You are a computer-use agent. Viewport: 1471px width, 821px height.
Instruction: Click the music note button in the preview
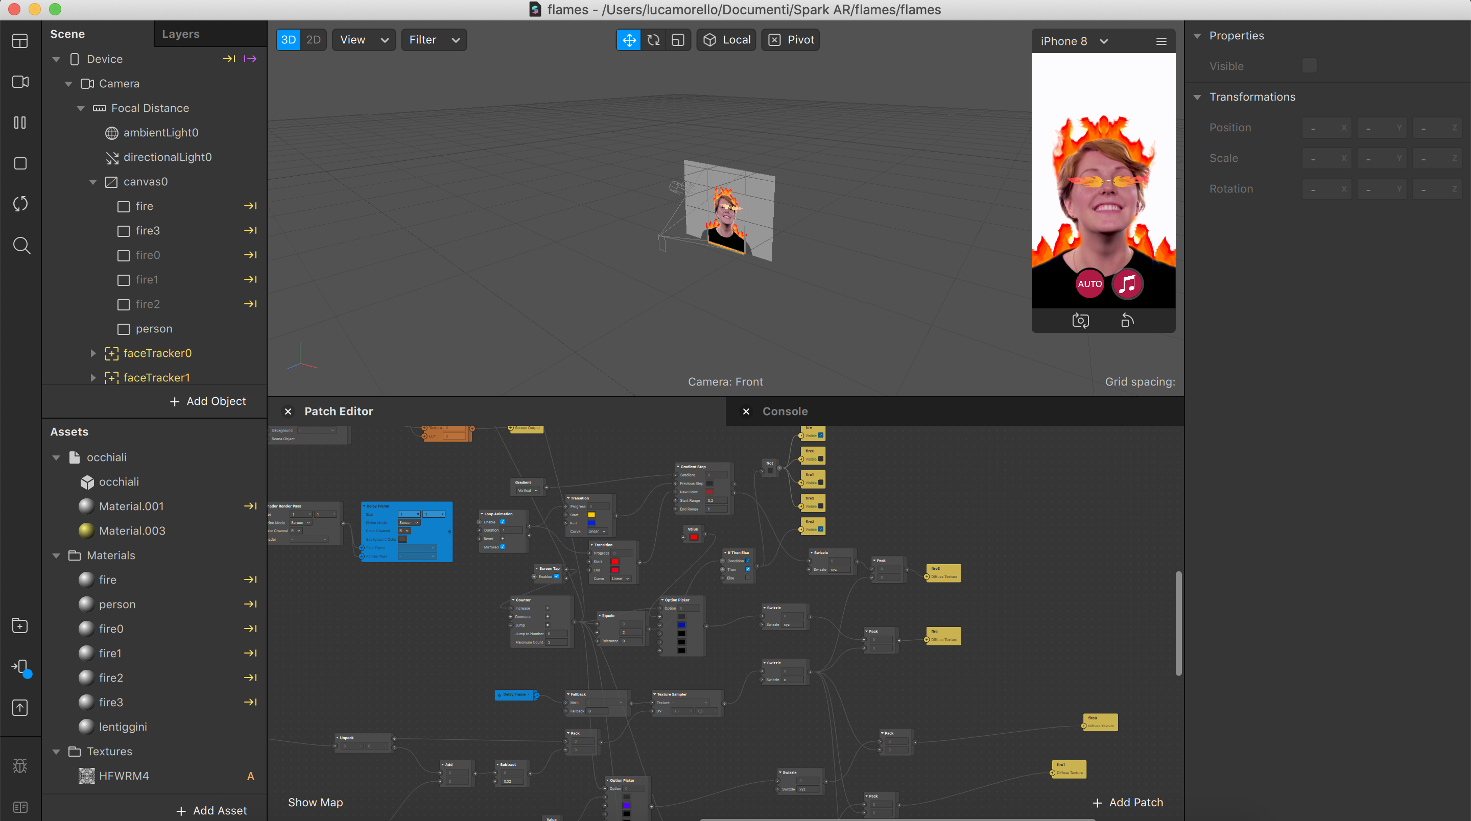tap(1127, 284)
